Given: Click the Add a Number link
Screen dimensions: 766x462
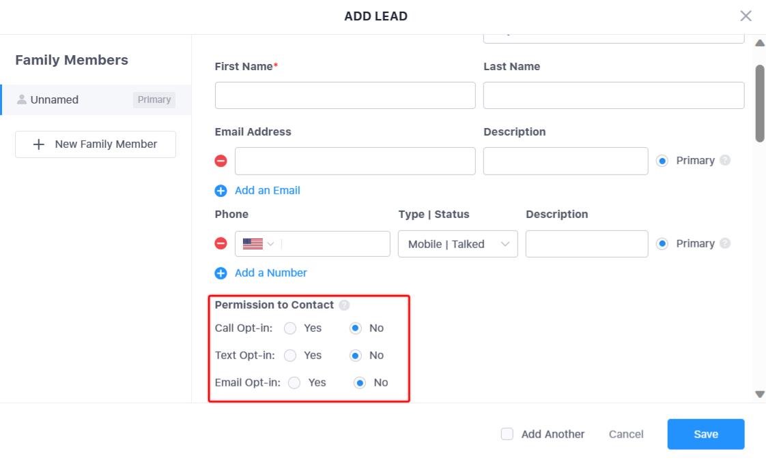Looking at the screenshot, I should point(270,273).
